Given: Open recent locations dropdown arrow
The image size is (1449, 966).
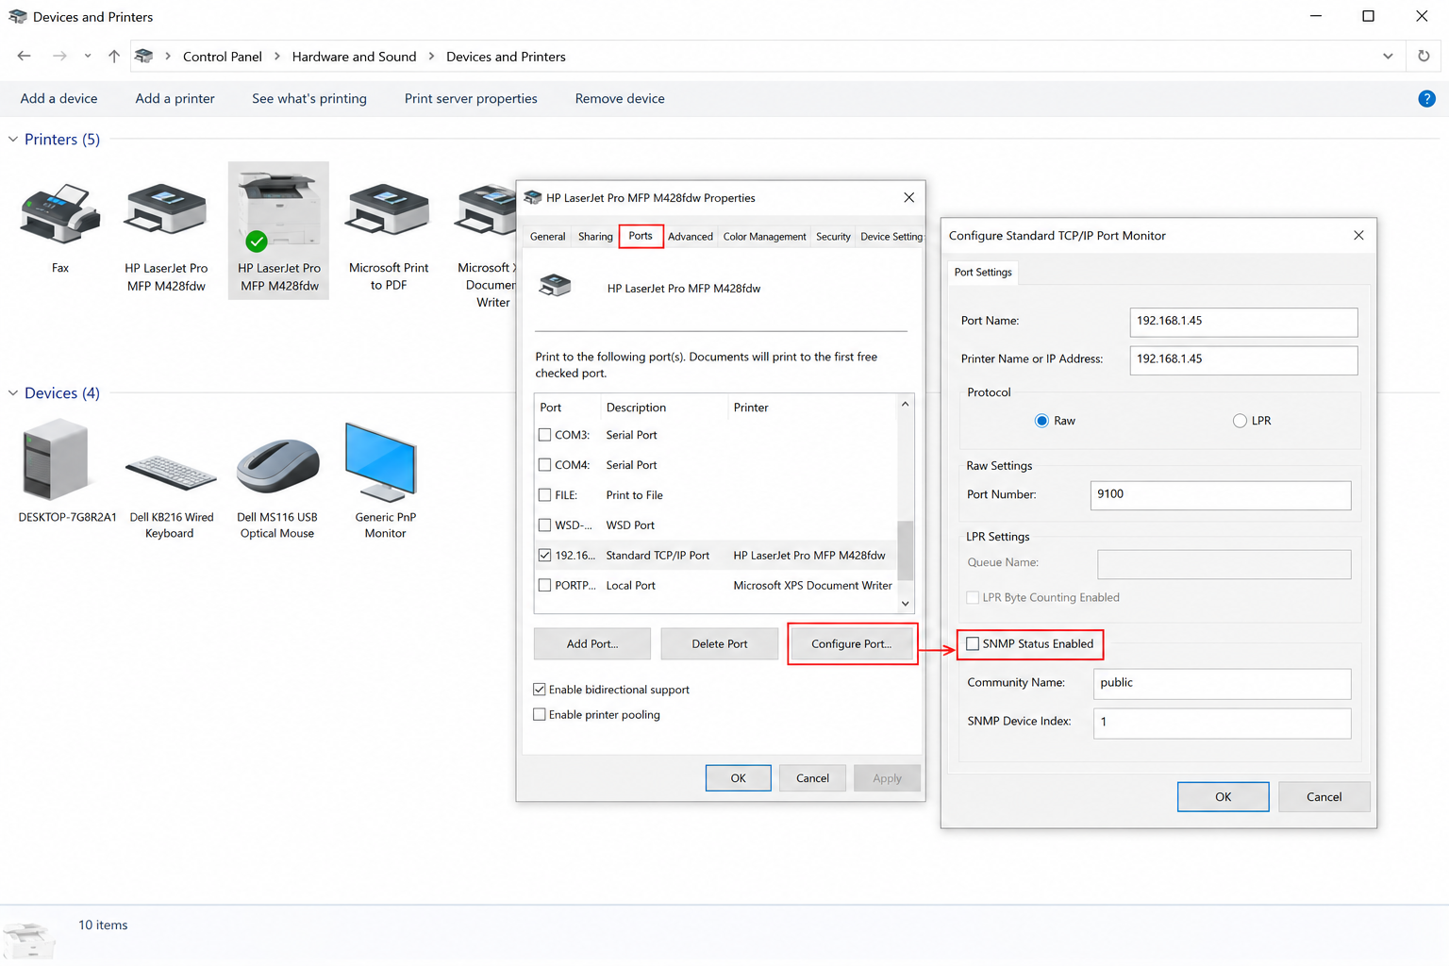Looking at the screenshot, I should [x=88, y=57].
